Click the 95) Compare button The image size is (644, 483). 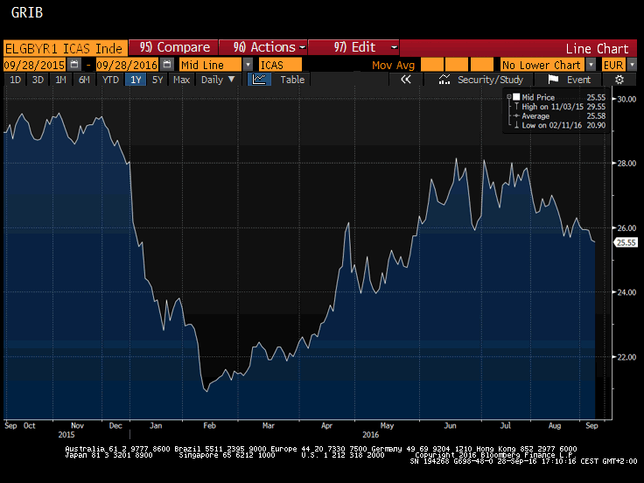pyautogui.click(x=174, y=47)
